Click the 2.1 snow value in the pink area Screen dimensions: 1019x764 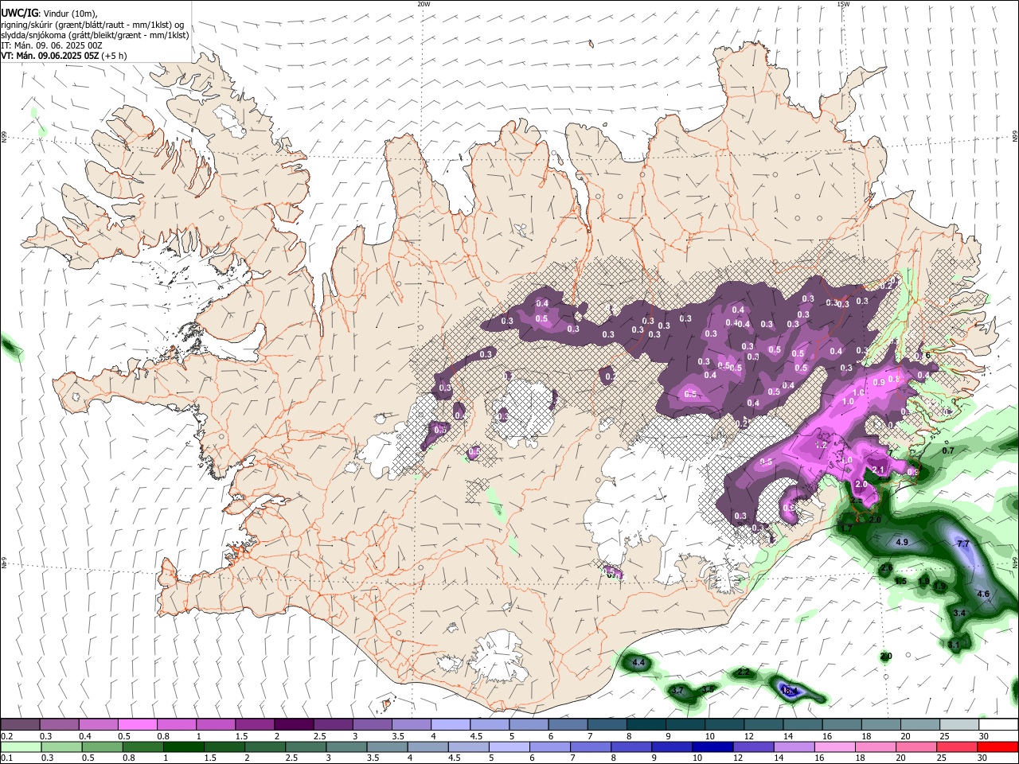click(x=879, y=470)
